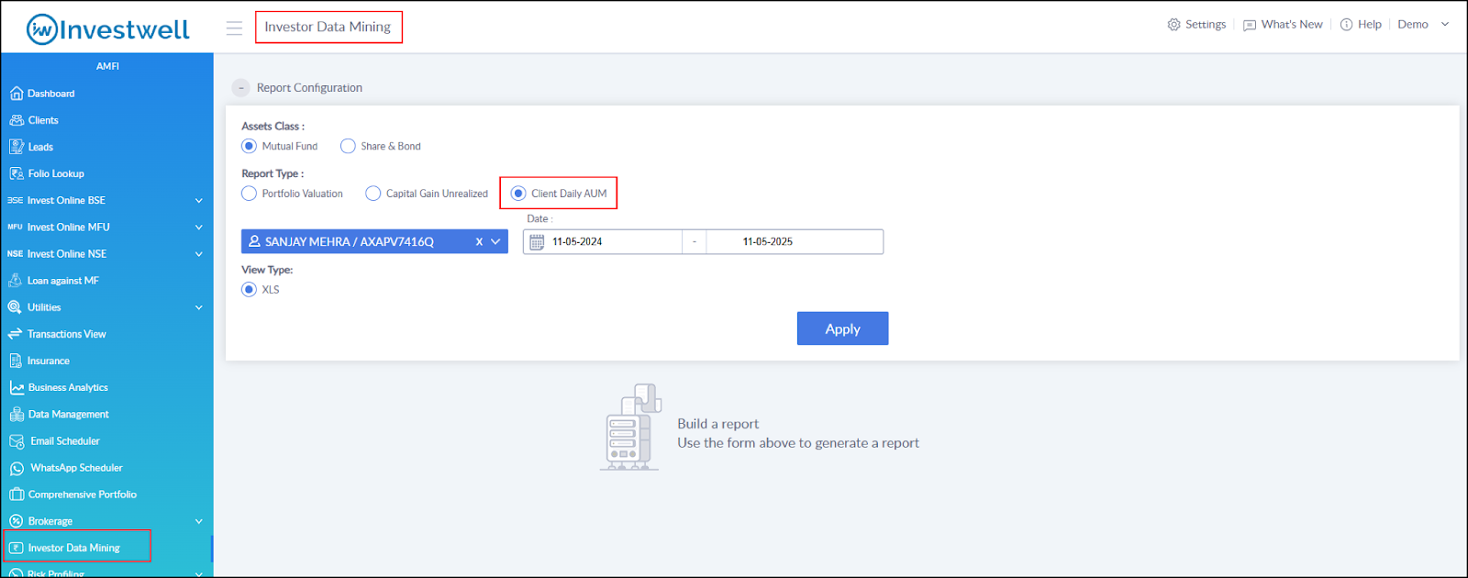Open the Settings link

(1206, 25)
